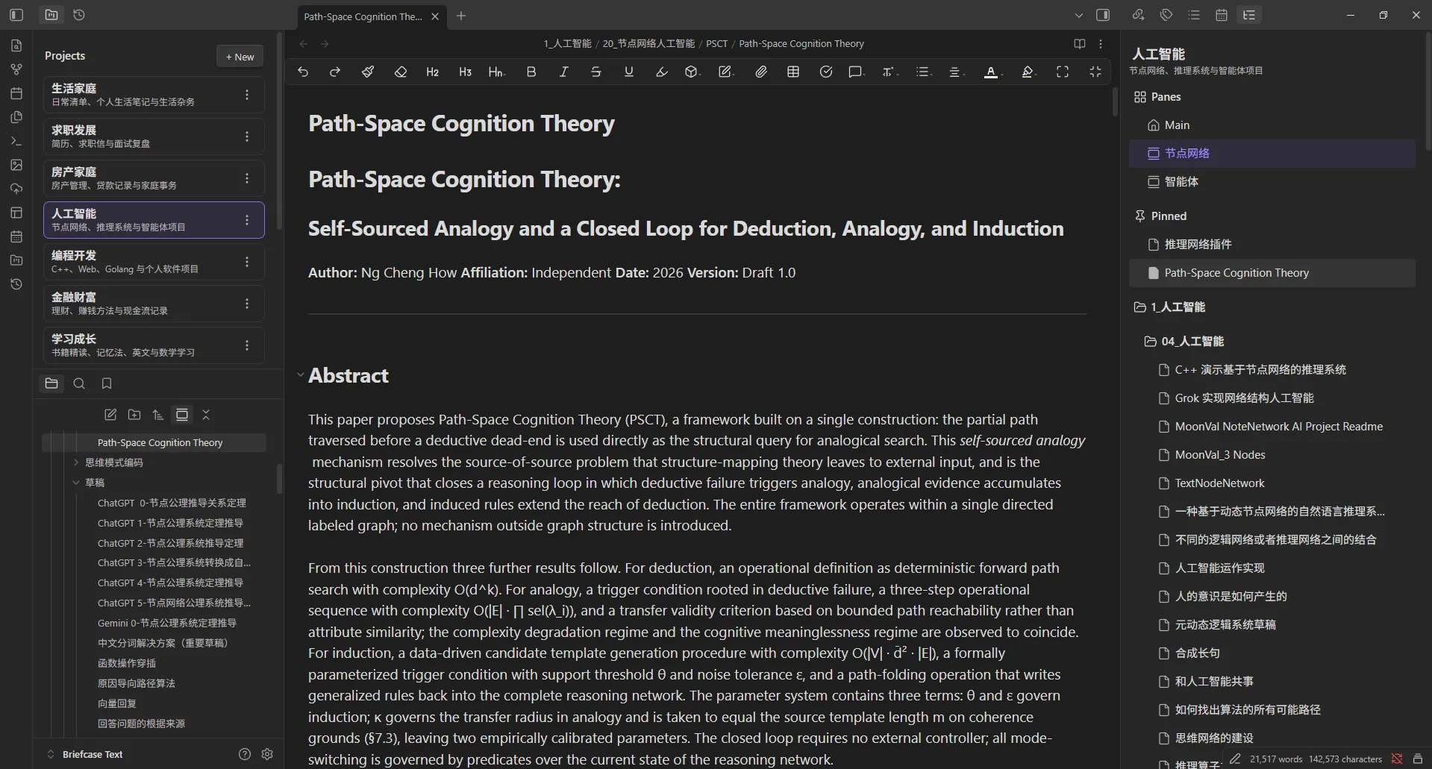Screen dimensions: 1432x769
Task: Open the 金融财富 project card
Action: point(154,304)
